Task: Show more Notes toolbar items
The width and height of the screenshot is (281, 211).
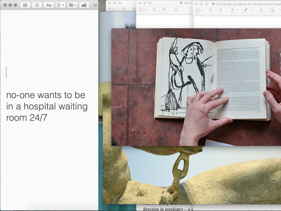Action: pyautogui.click(x=95, y=5)
